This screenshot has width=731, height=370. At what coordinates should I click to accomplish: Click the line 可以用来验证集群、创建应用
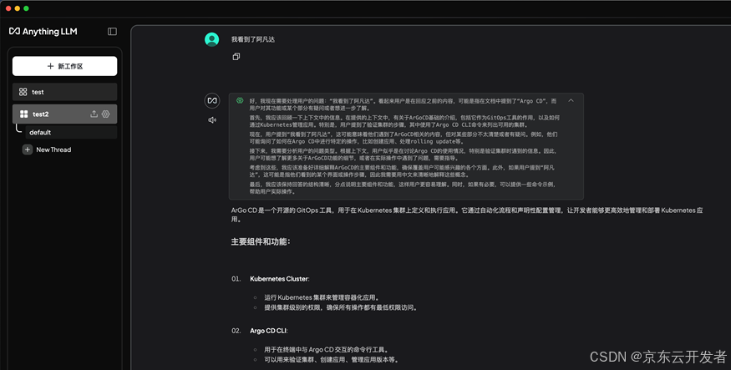[332, 360]
